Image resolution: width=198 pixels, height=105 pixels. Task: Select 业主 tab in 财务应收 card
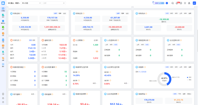(x=64, y=13)
